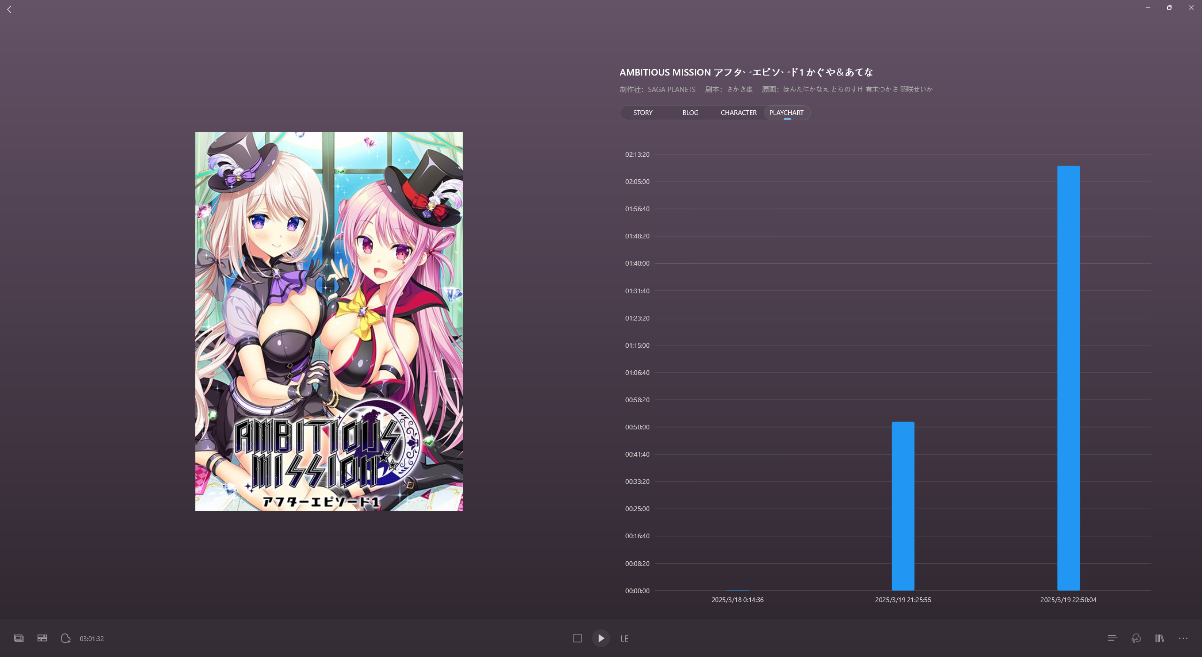Click the 02:13:20 y-axis label
This screenshot has height=657, width=1202.
(637, 154)
